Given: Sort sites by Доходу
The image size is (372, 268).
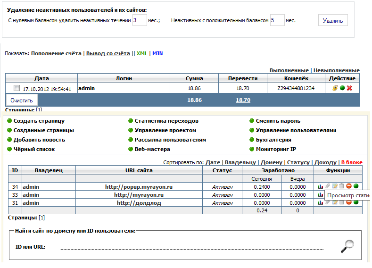Looking at the screenshot, I should coord(325,162).
